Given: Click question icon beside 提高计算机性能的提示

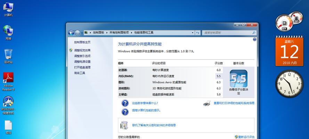Looking at the screenshot, I should tap(125, 112).
